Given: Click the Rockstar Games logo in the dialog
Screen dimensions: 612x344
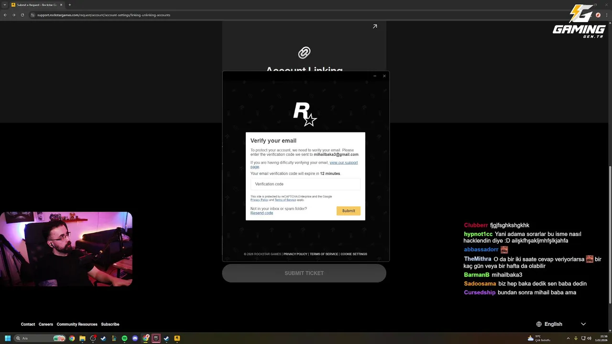Looking at the screenshot, I should click(x=305, y=115).
